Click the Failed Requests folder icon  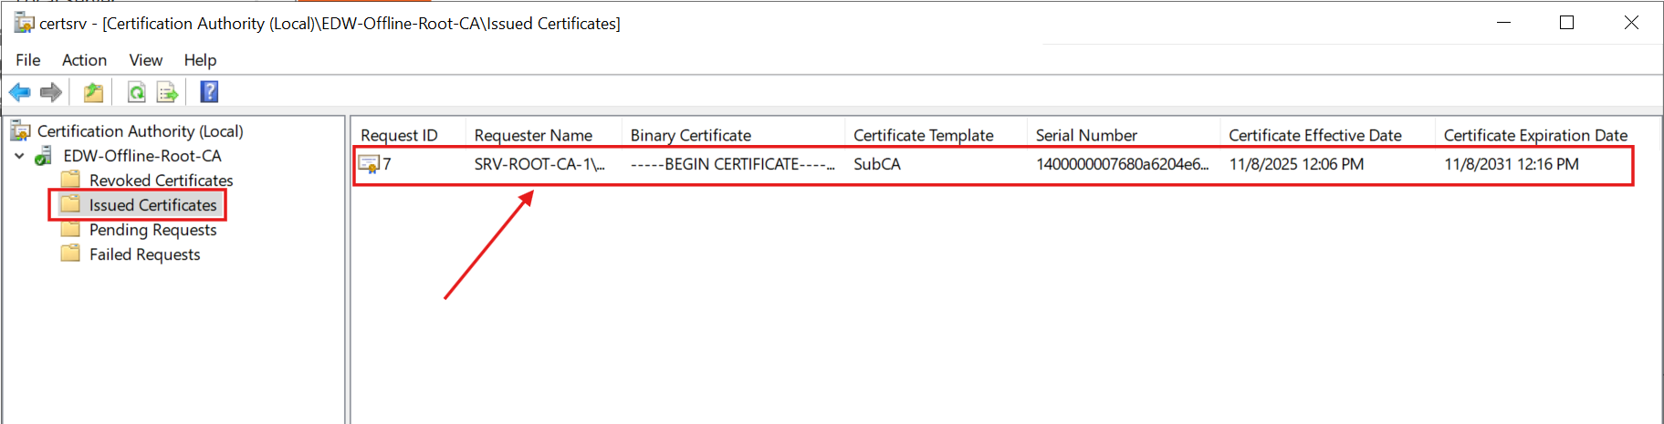coord(70,253)
